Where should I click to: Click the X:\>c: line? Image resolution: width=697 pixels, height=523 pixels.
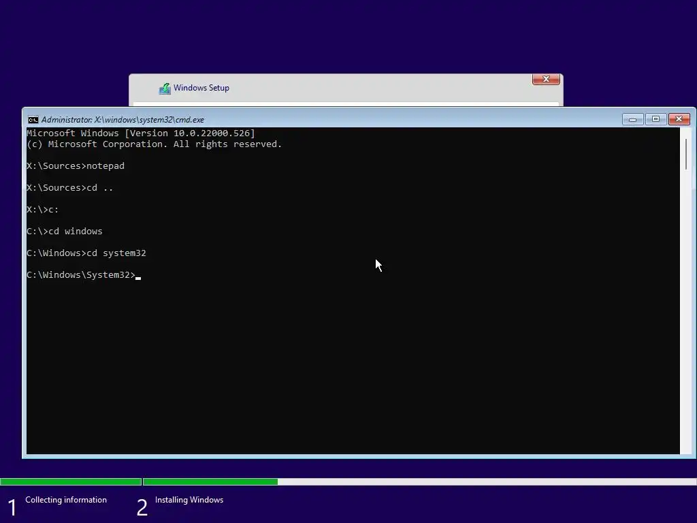[x=43, y=210]
